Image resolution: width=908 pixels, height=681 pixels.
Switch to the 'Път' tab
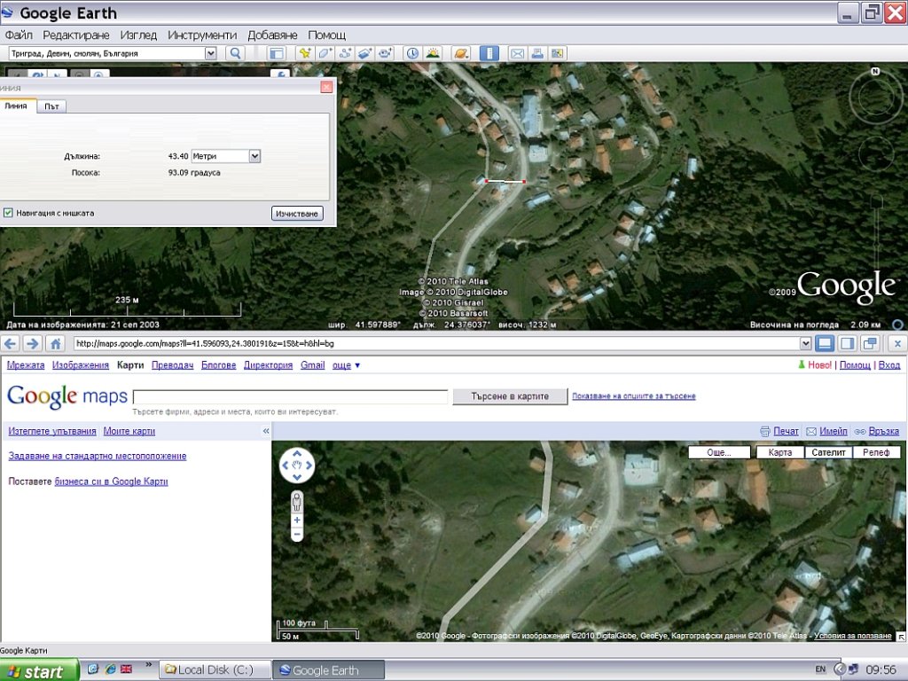(x=52, y=106)
